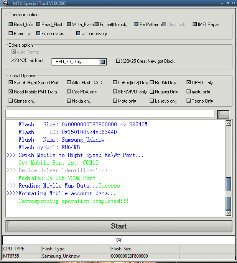Viewport: 237px width, 263px height.
Task: Click the 0000000E8F800000 flash size cell
Action: point(145,256)
